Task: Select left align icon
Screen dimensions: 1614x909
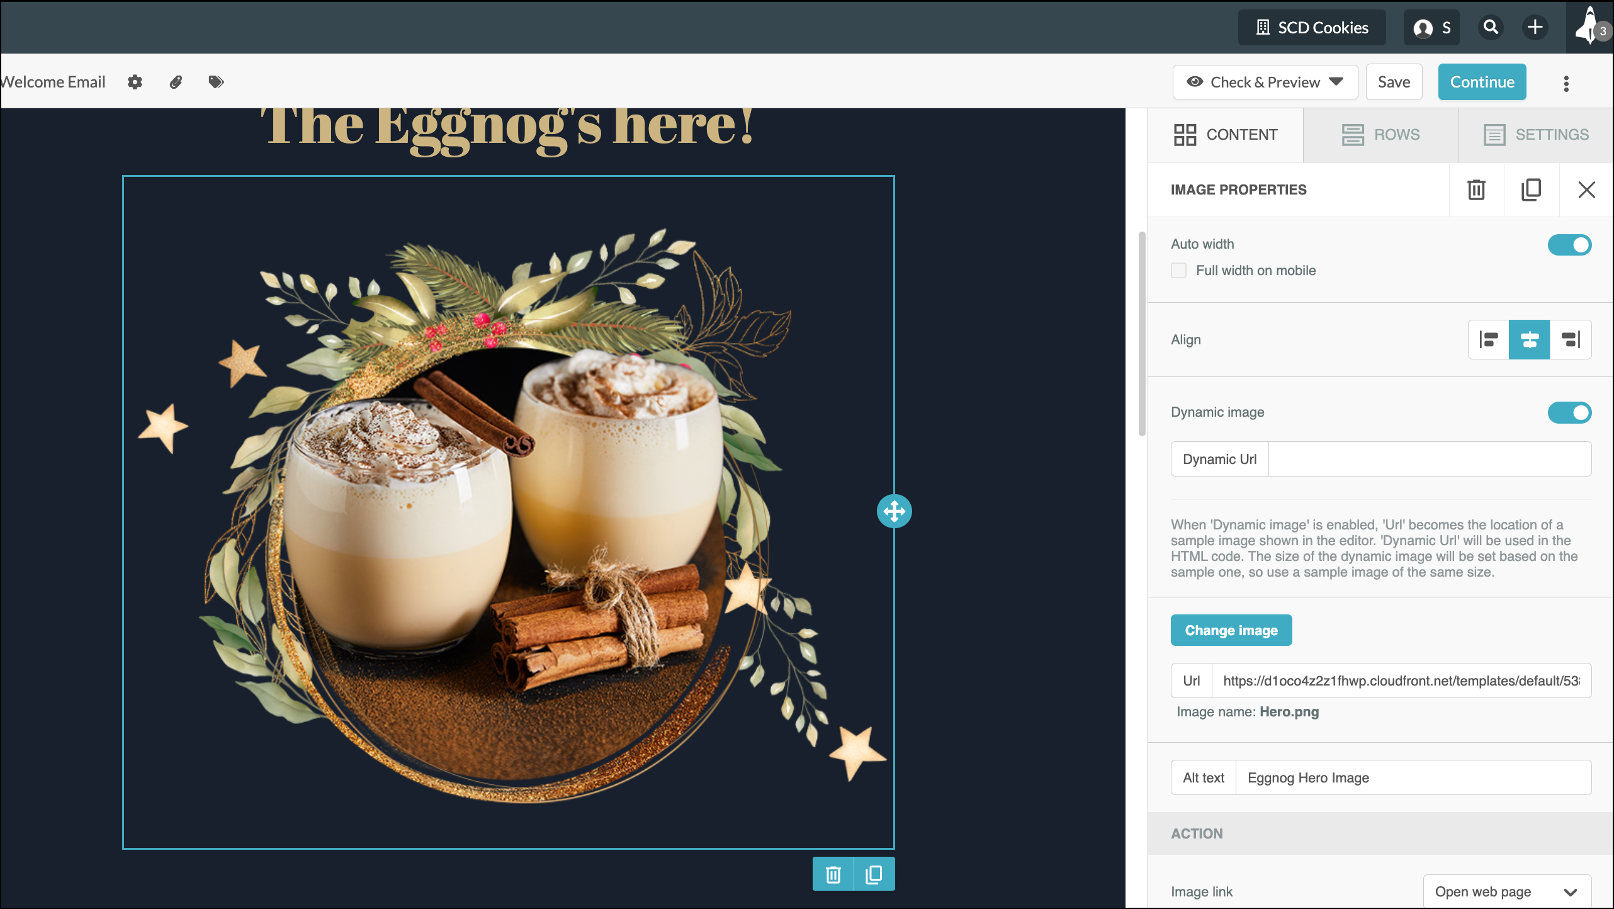Action: 1489,339
